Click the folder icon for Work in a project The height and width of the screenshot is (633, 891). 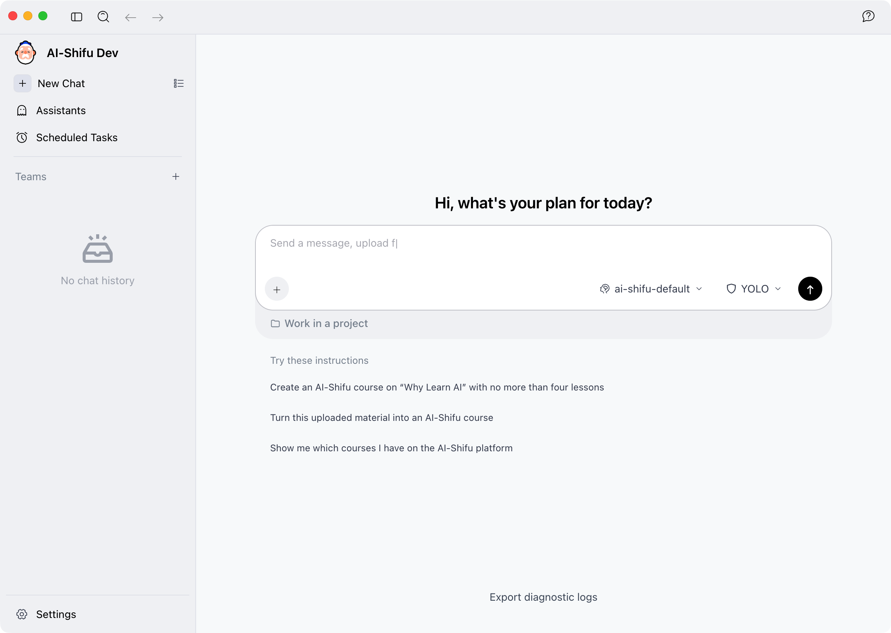click(x=275, y=324)
